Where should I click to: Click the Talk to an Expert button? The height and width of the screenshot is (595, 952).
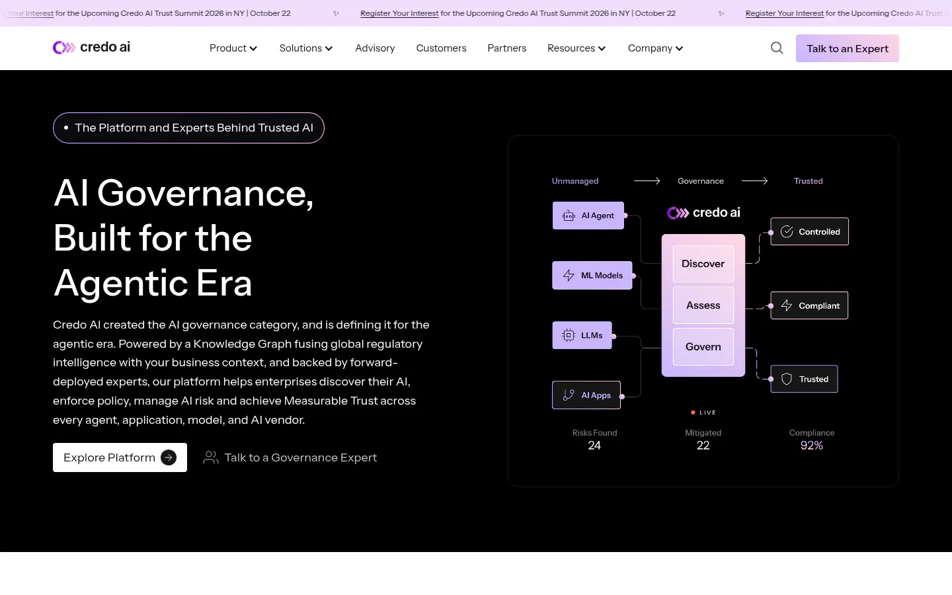[847, 48]
